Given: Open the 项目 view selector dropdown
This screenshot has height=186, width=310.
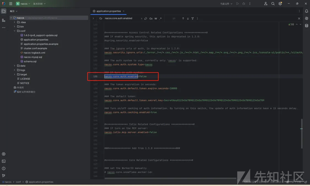Looking at the screenshot, I should (14, 11).
